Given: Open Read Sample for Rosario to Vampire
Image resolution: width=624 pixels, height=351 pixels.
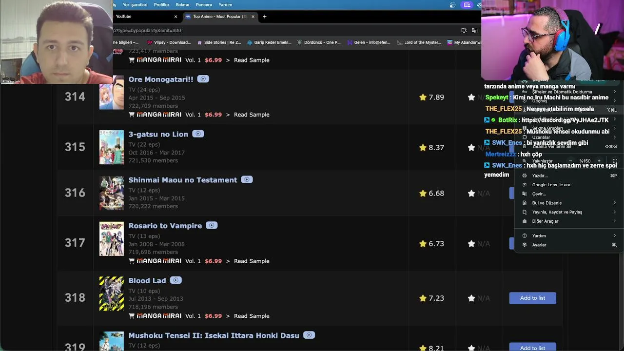Looking at the screenshot, I should 252,261.
